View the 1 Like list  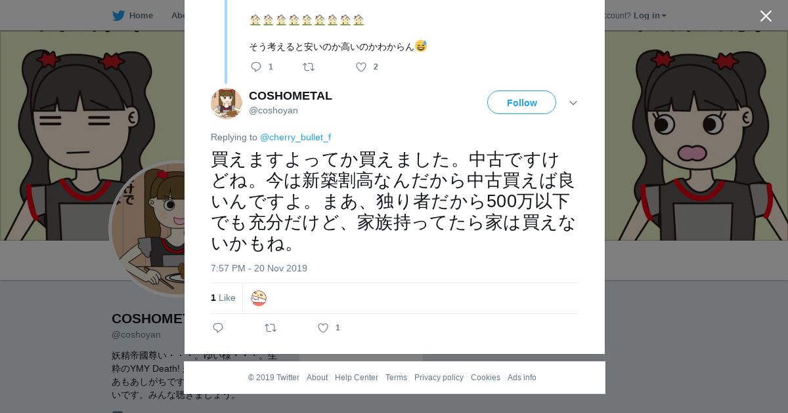(x=223, y=298)
